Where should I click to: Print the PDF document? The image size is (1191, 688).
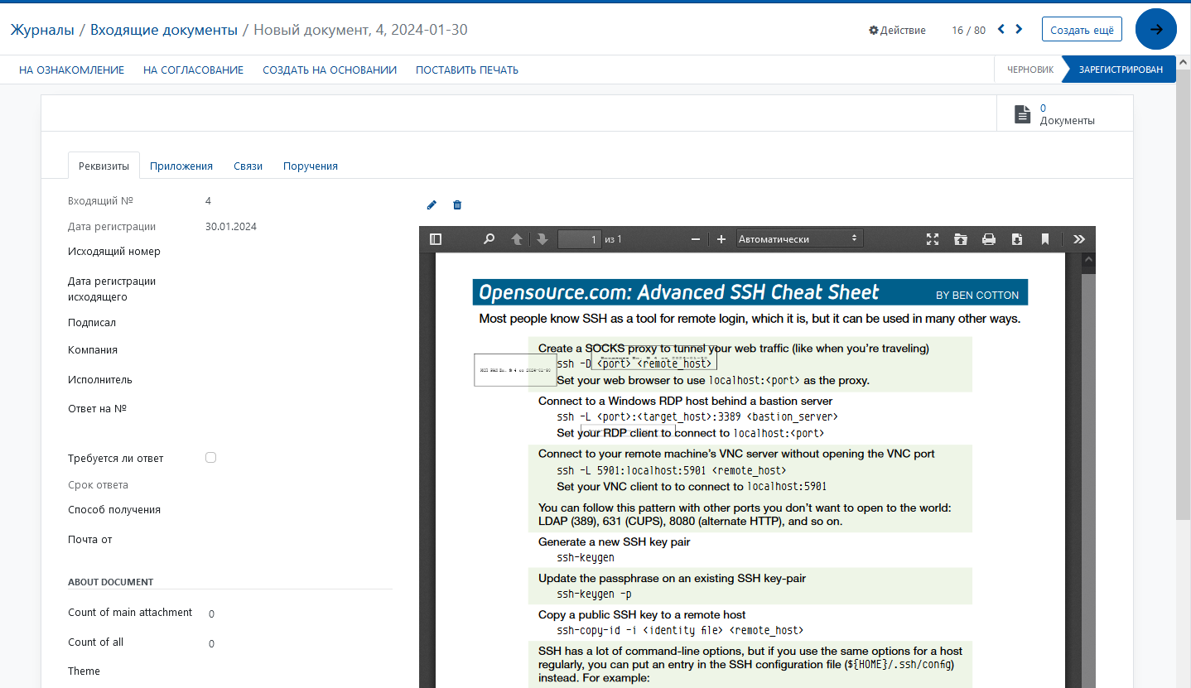pyautogui.click(x=989, y=239)
